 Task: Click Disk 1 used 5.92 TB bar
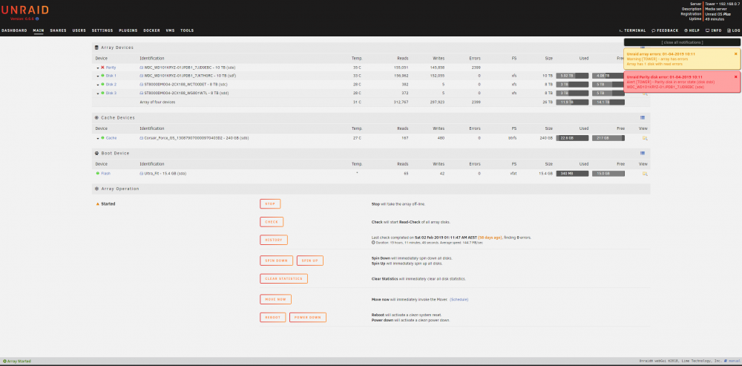click(x=572, y=76)
